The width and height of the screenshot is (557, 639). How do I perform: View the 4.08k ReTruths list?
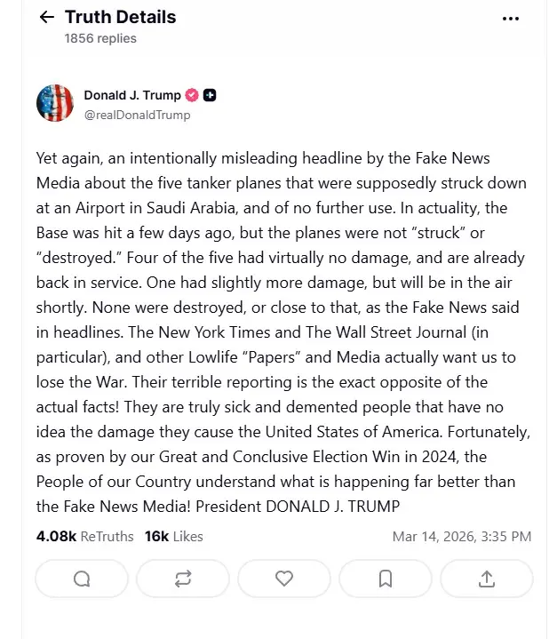(x=85, y=536)
